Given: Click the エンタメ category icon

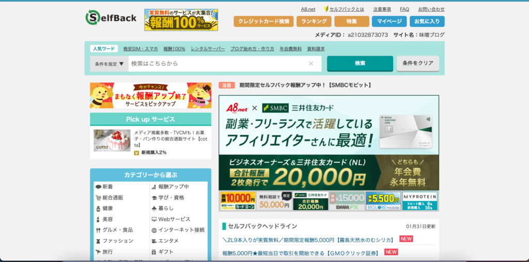Looking at the screenshot, I should click(x=154, y=241).
